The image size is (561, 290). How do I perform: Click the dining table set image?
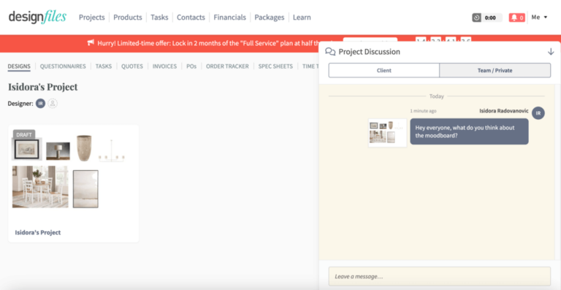click(40, 187)
